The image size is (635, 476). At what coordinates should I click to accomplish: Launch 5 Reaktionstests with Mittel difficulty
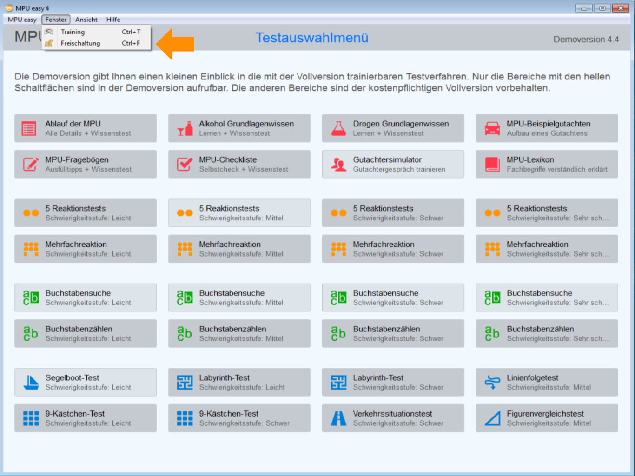pos(239,213)
